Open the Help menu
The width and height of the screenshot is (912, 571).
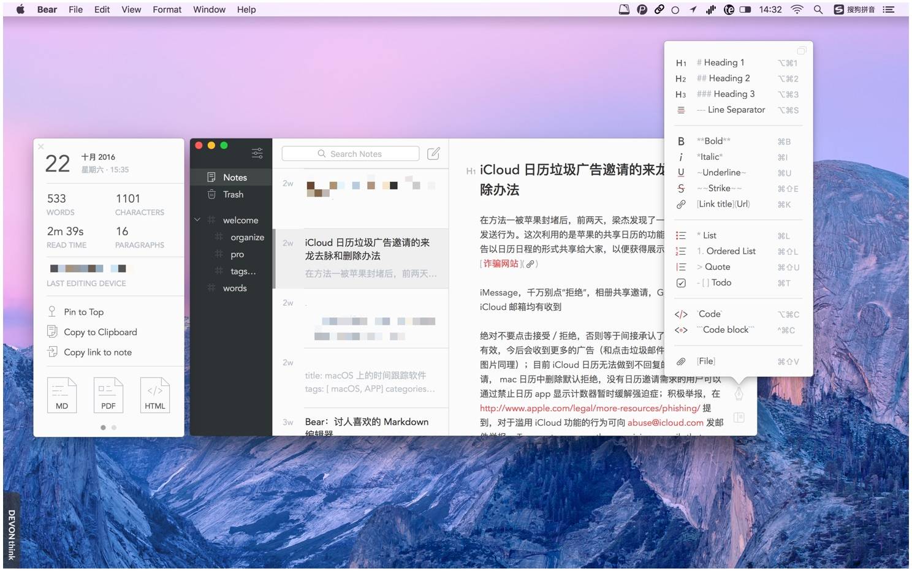(x=246, y=9)
